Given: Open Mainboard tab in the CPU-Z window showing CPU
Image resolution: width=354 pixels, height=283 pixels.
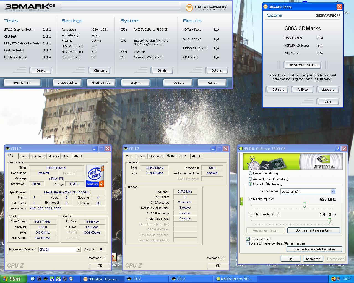Looking at the screenshot, I should pos(38,156).
